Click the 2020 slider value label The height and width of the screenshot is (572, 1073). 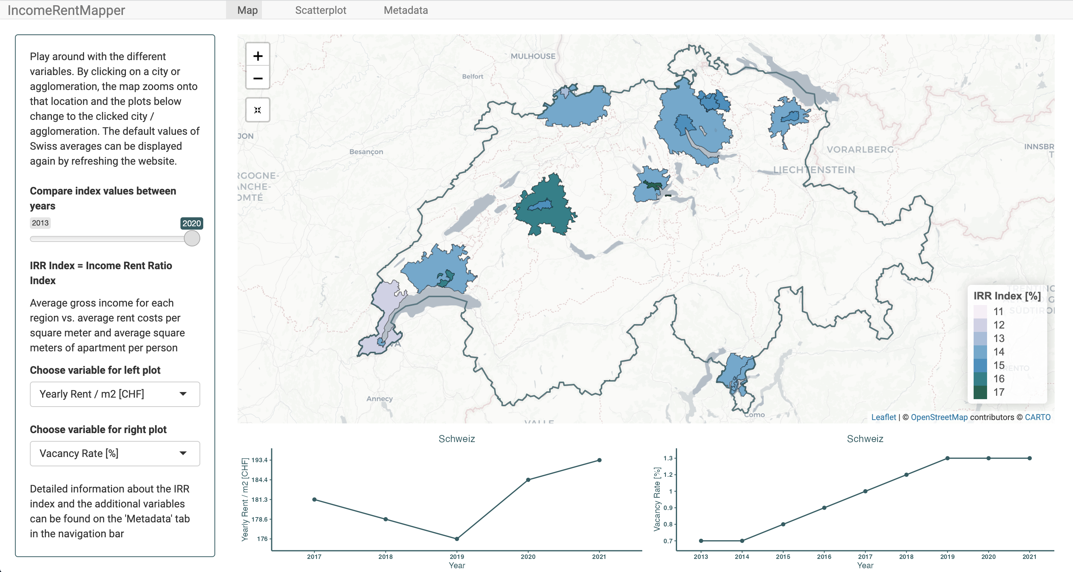[192, 223]
